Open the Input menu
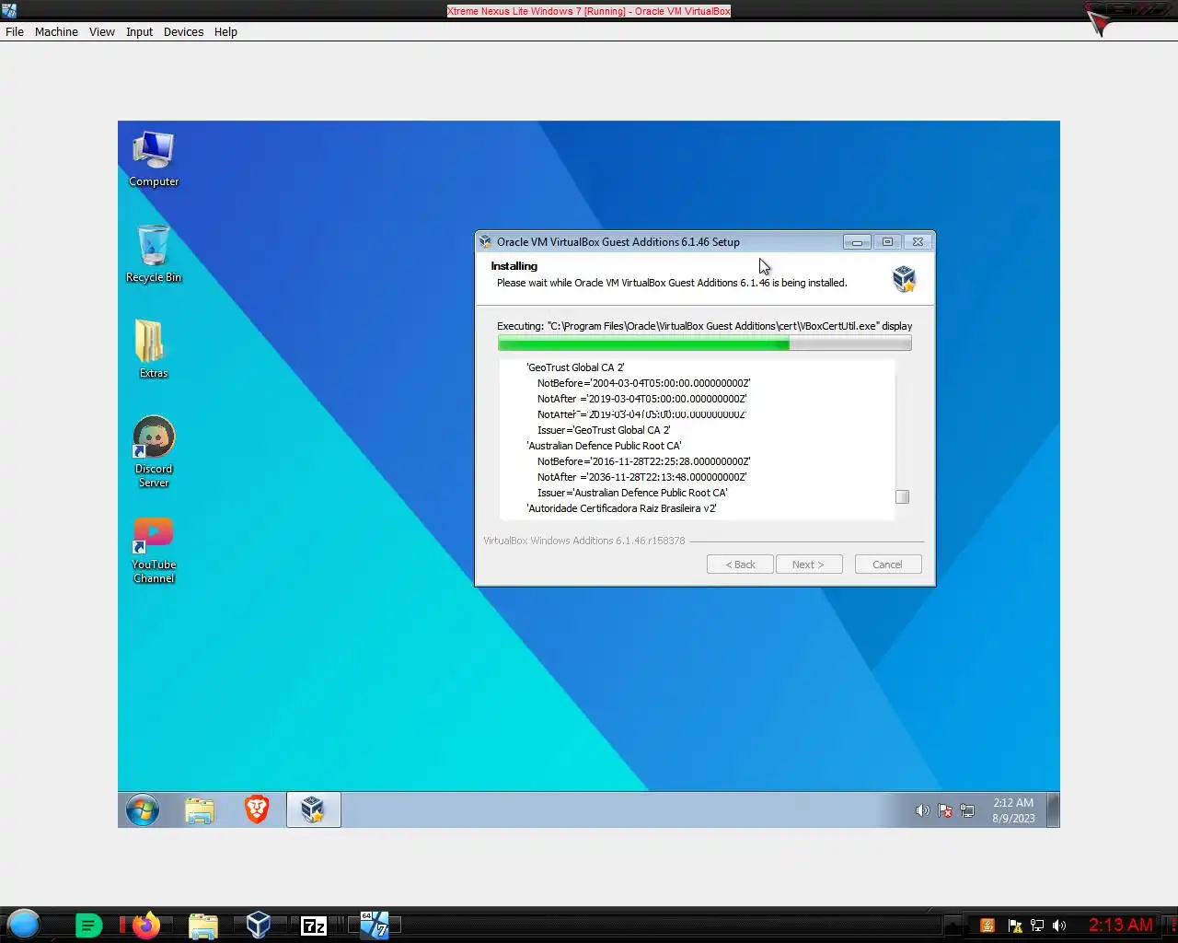Image resolution: width=1178 pixels, height=943 pixels. click(x=139, y=31)
